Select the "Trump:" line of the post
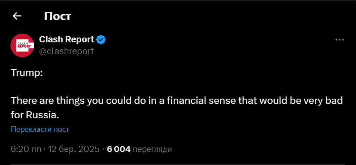 27,72
